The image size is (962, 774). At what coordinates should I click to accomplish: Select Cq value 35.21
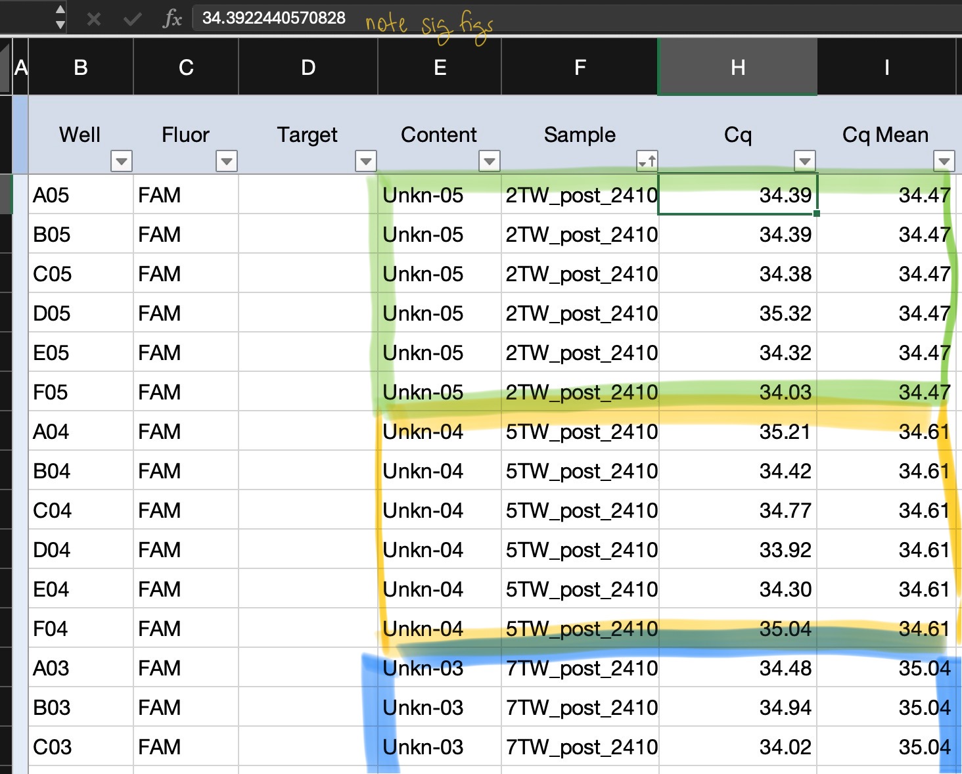(738, 431)
